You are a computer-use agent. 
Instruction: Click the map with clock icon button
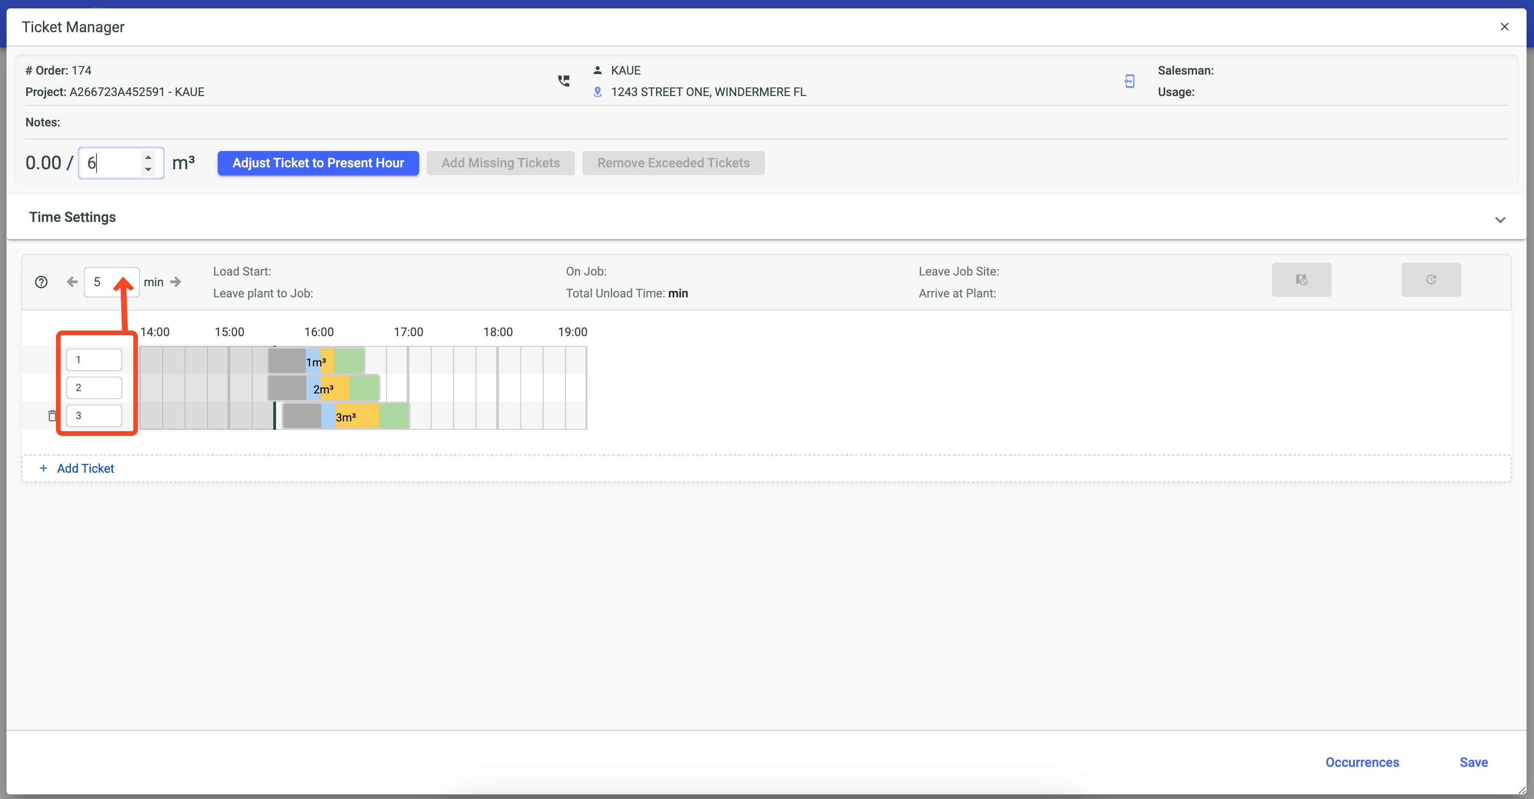[1301, 280]
